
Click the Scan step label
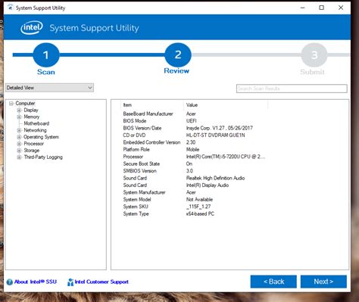pyautogui.click(x=46, y=72)
